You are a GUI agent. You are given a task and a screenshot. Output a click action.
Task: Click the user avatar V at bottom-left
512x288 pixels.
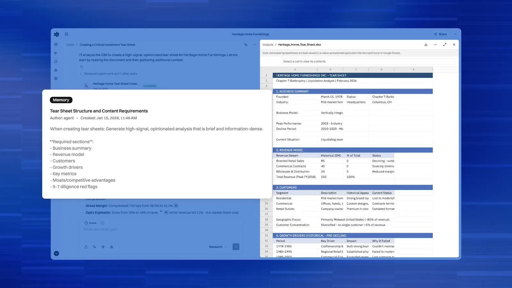click(x=56, y=253)
